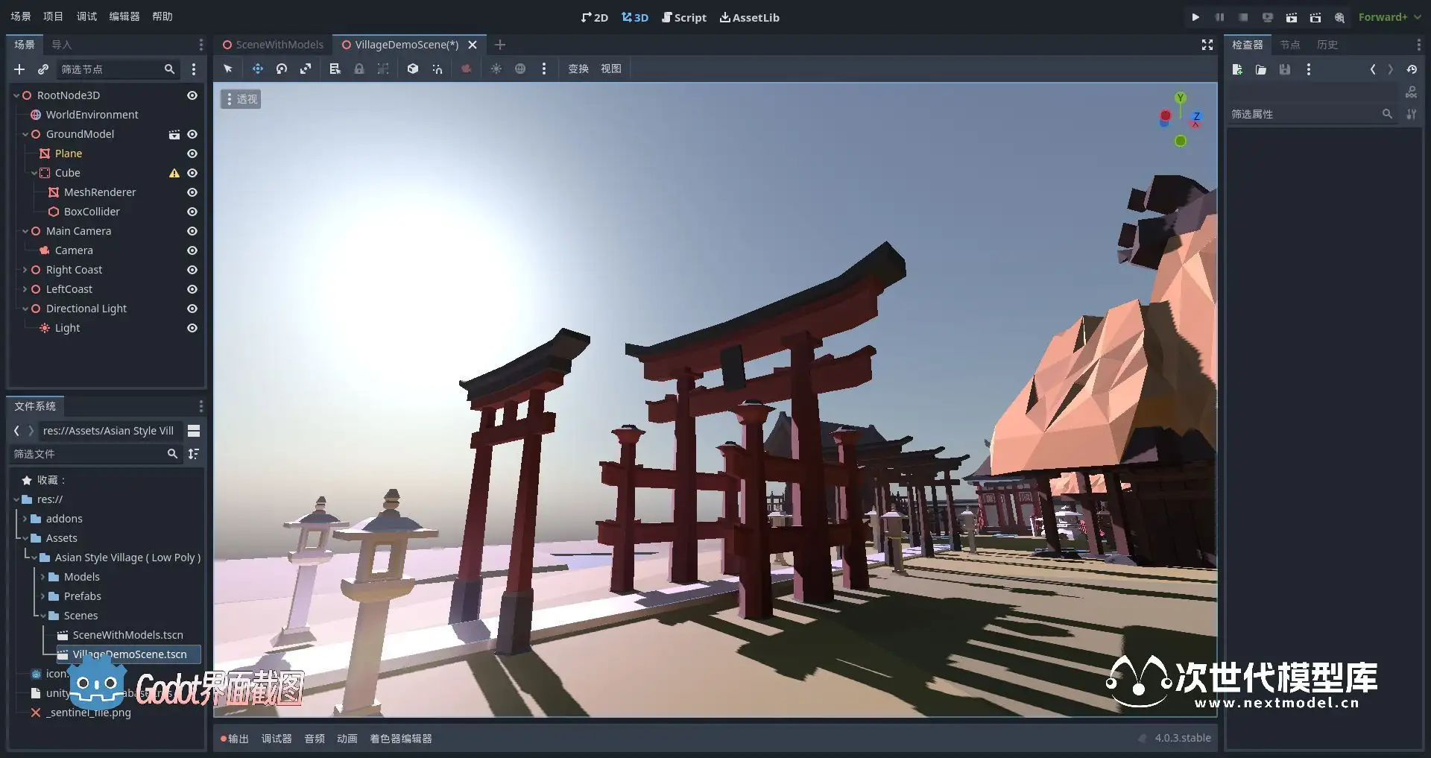Open the Cube node warning icon
1431x758 pixels.
pyautogui.click(x=174, y=173)
